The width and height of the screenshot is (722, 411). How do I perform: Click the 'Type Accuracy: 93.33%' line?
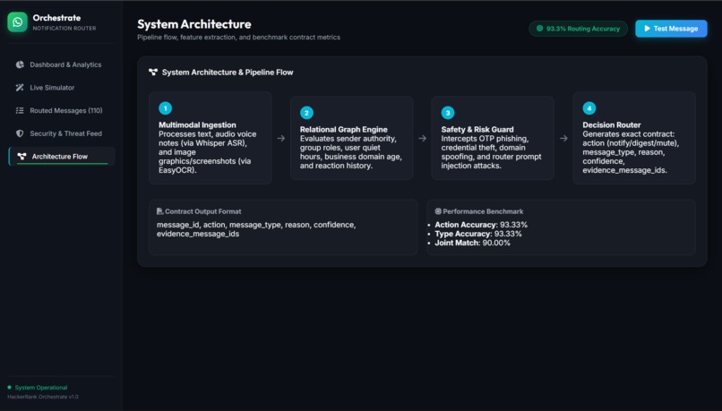coord(478,234)
